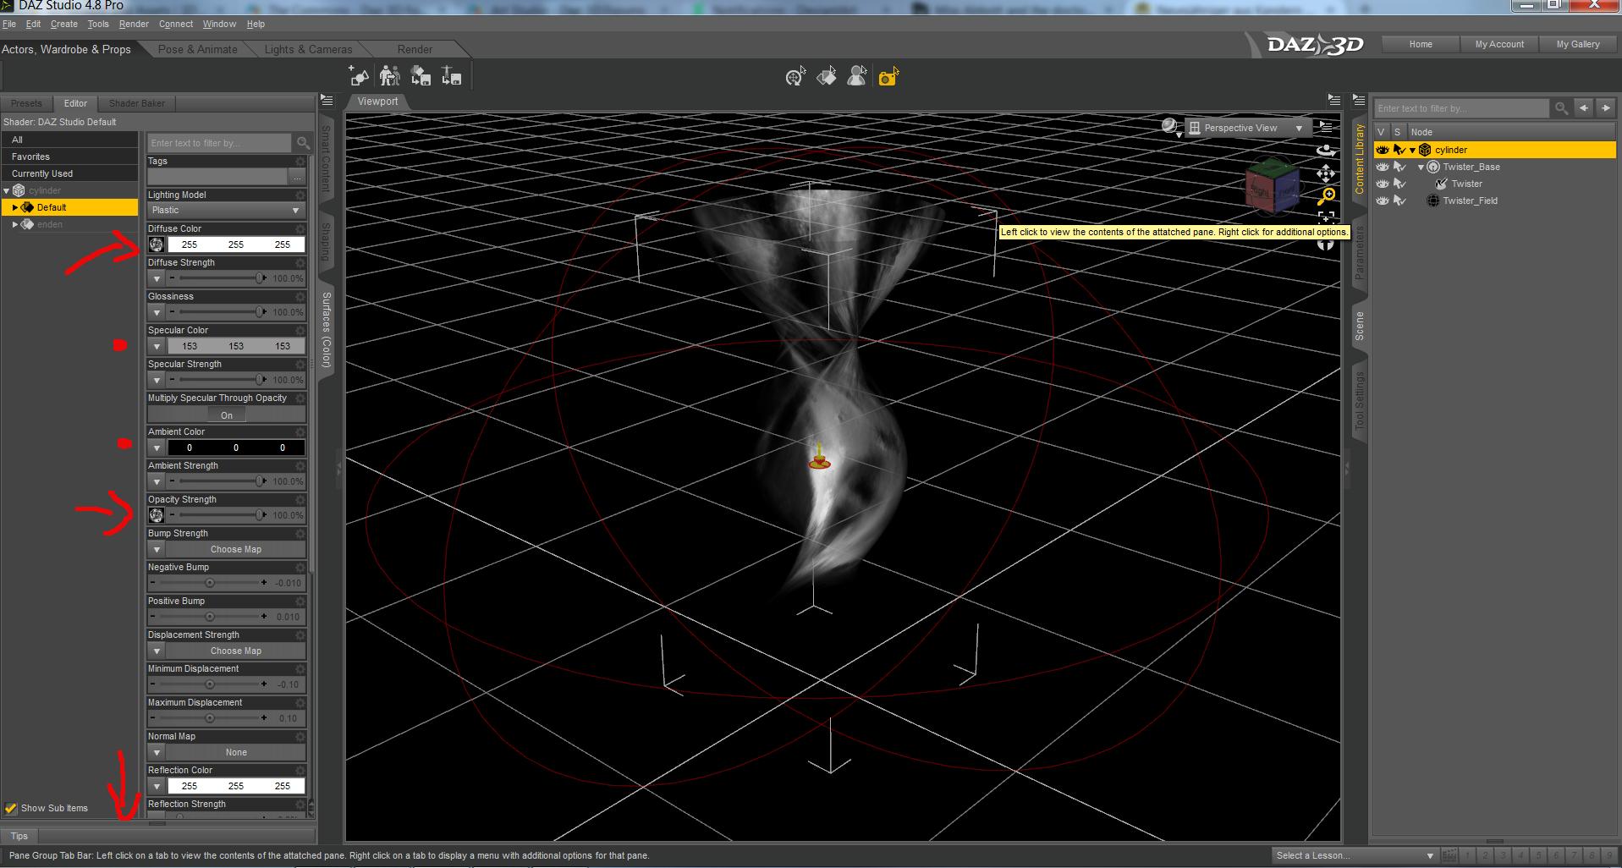Click Bump Strength Choose Map button

coord(235,549)
